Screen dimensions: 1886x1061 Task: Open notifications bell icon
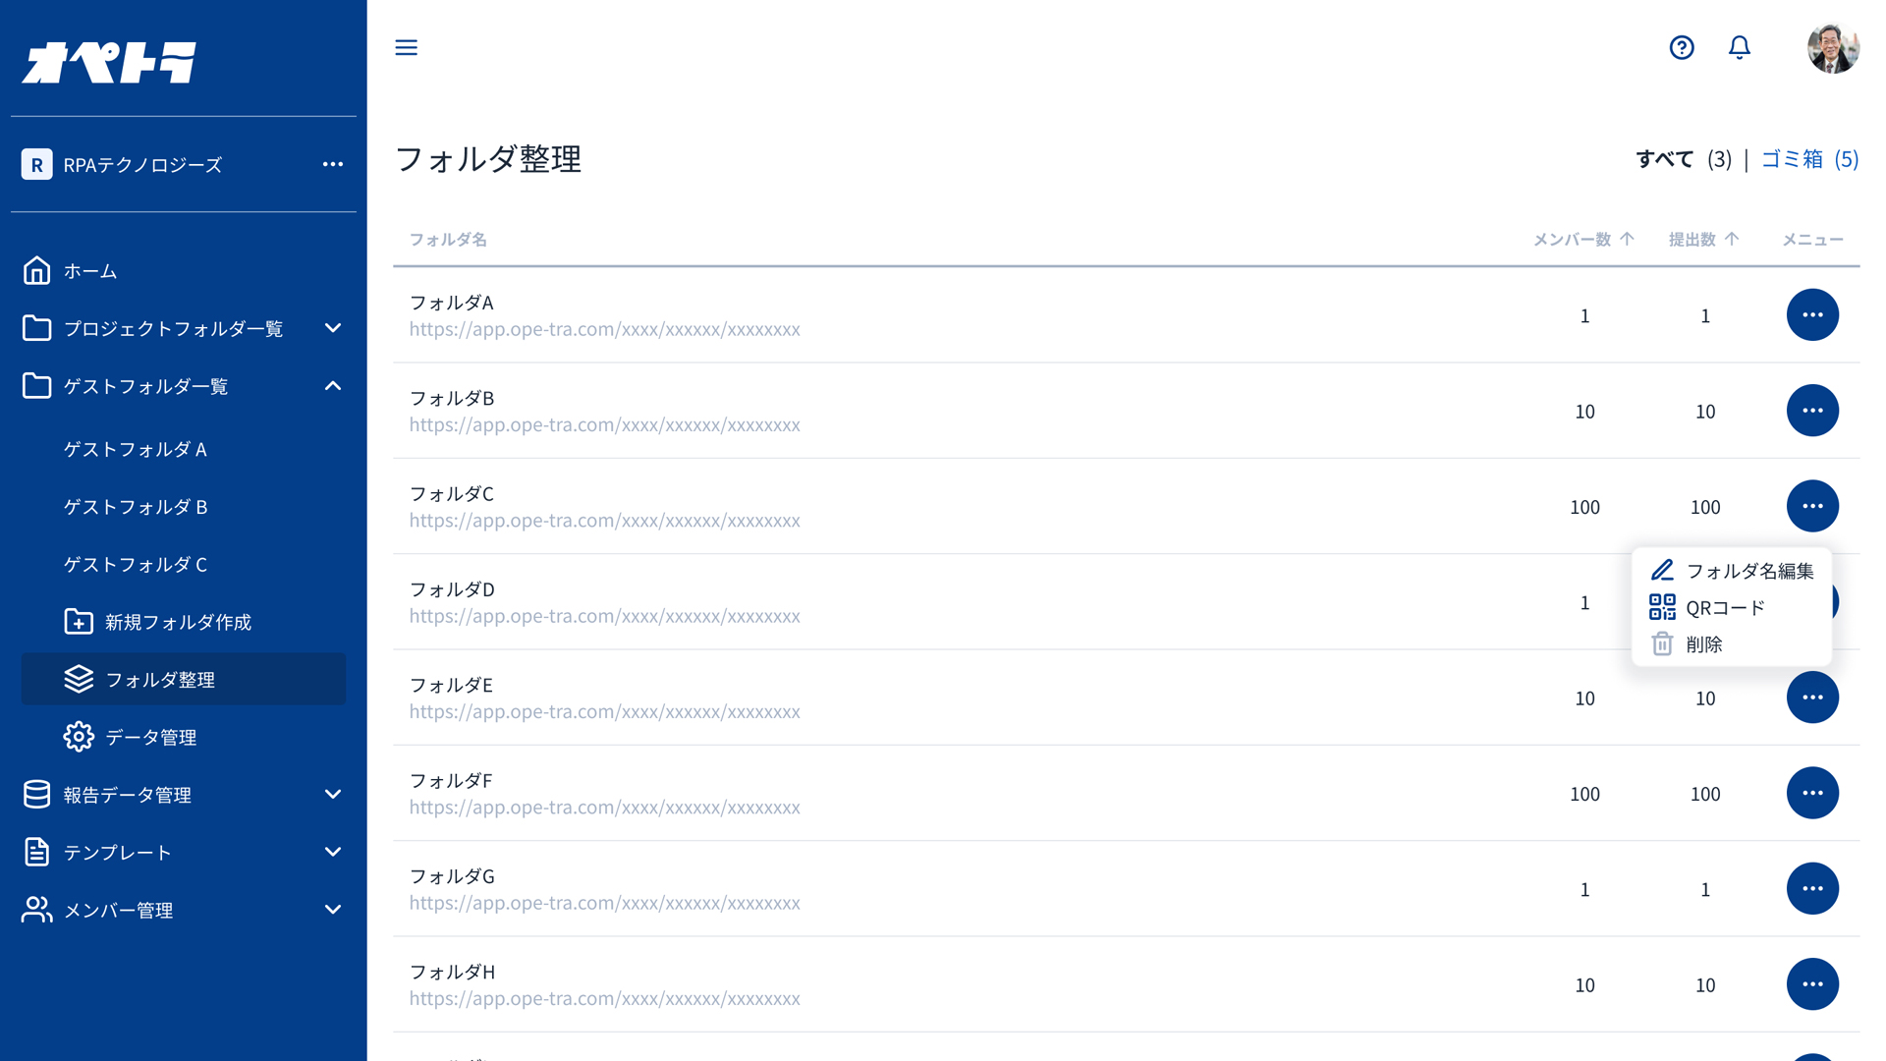click(x=1740, y=47)
